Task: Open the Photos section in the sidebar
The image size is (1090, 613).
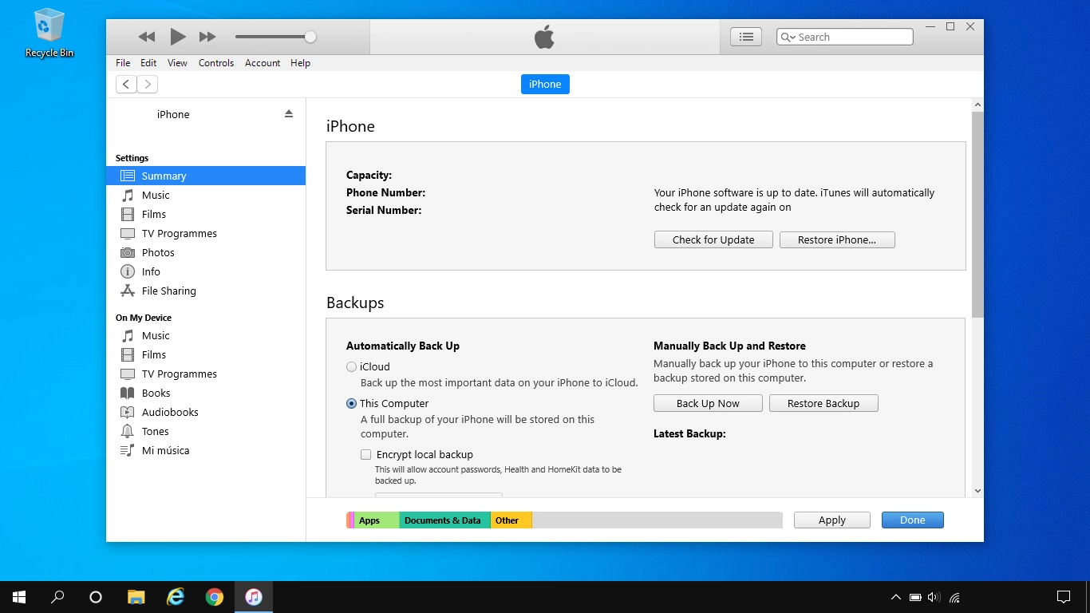Action: (156, 252)
